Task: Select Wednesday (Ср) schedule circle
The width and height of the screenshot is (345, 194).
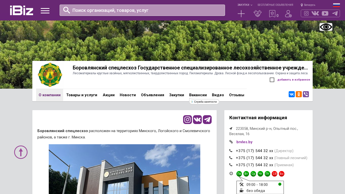Action: click(x=253, y=174)
